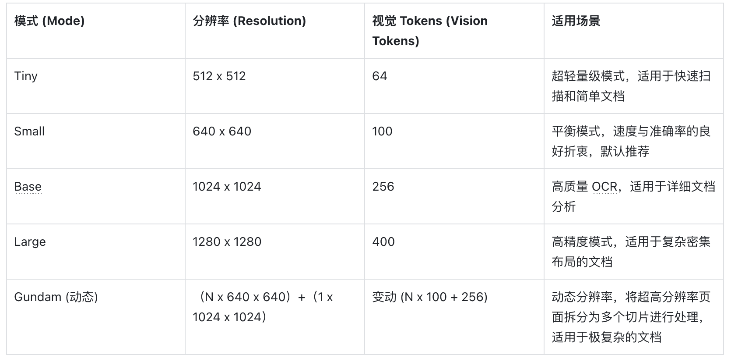Screen dimensions: 731x362
Task: Click the 变动 (N x 100 + 256) cell
Action: [429, 297]
